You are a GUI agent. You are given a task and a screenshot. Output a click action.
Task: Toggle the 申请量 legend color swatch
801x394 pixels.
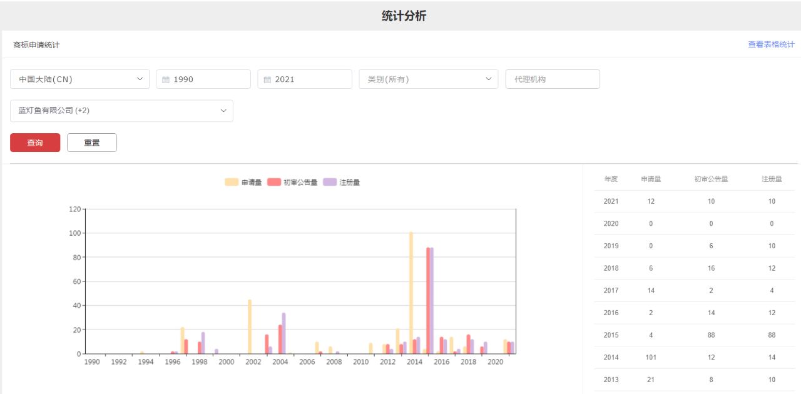coord(232,182)
